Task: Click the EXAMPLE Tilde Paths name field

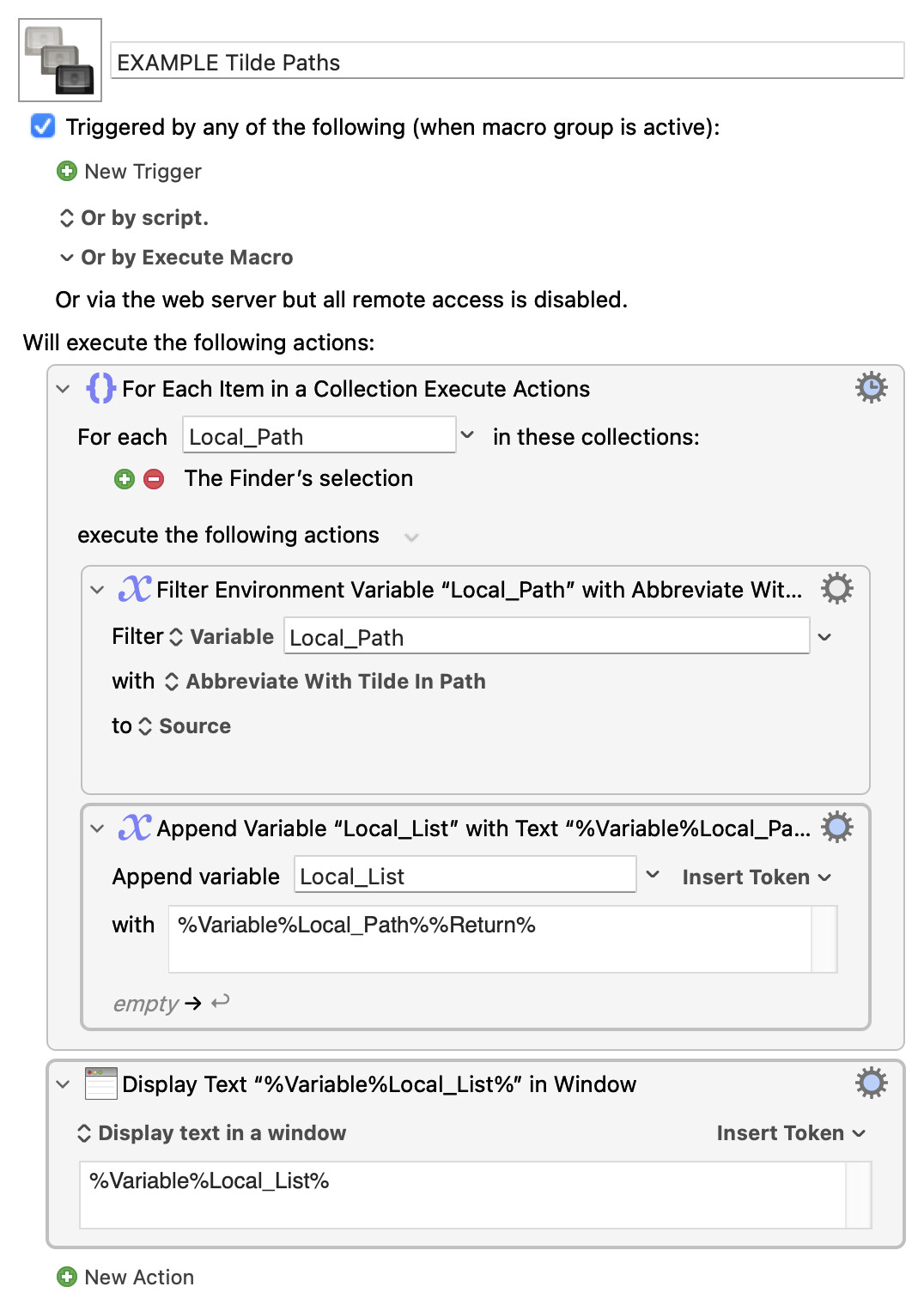Action: pos(507,62)
